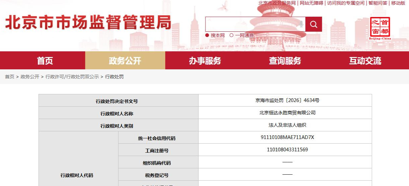409x186 pixels.
Task: Open the 首页 navigation tab
Action: pos(45,61)
